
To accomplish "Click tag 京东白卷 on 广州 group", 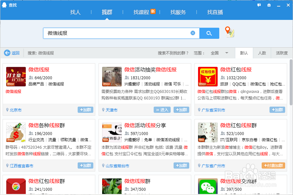I will point(250,140).
